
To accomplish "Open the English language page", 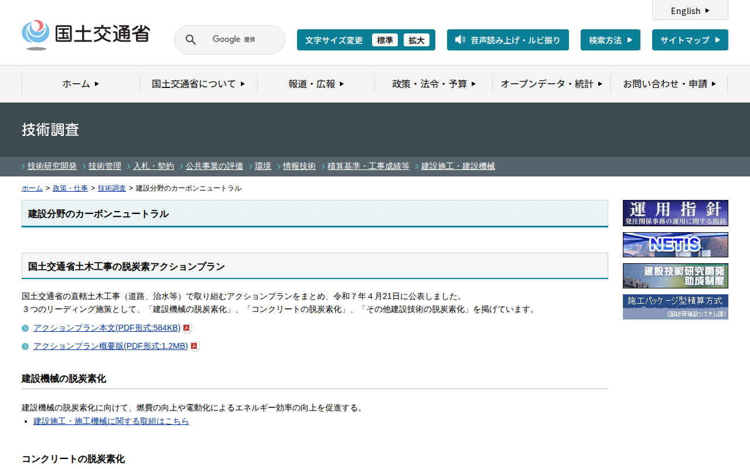I will tap(690, 11).
